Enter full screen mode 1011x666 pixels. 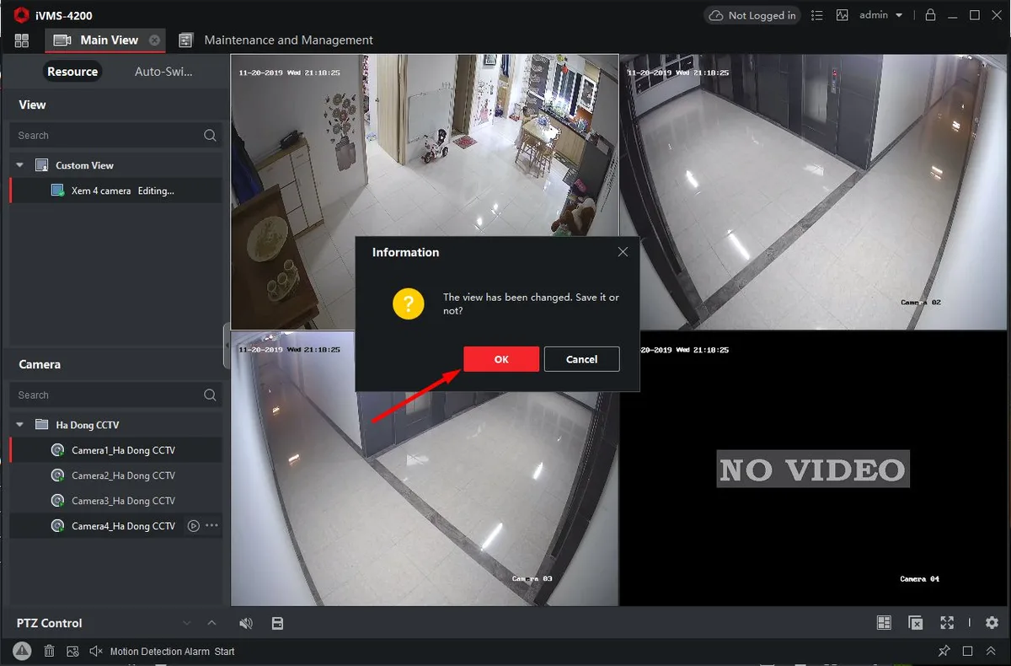[948, 623]
